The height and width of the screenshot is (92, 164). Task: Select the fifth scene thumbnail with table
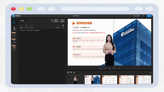[x=143, y=80]
